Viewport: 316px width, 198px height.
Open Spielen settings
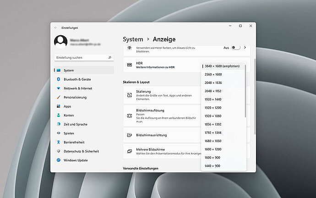click(84, 133)
